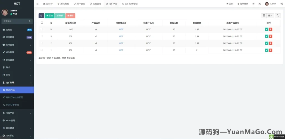This screenshot has width=285, height=139.
Task: Open 挖矿订单收益管理 submenu item
Action: tap(17, 98)
